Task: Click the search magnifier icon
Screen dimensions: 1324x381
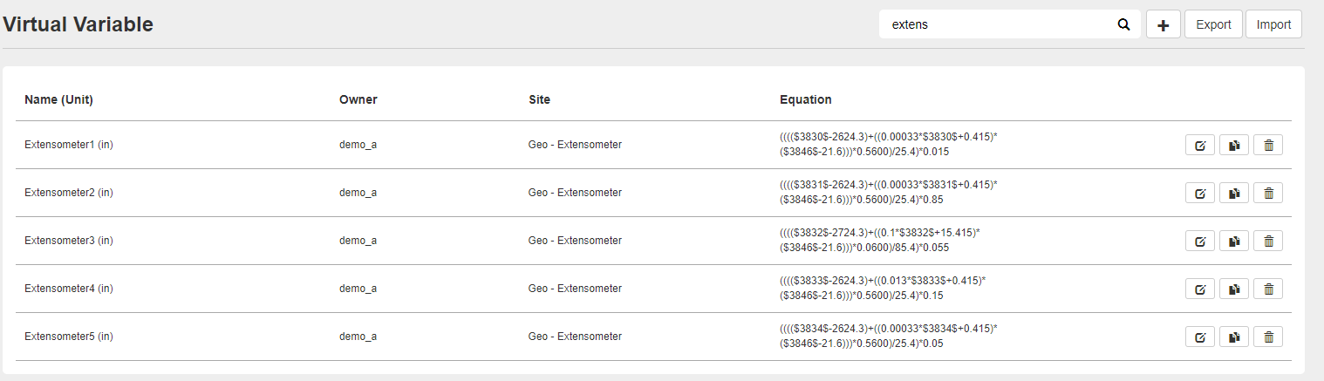Action: pos(1123,24)
